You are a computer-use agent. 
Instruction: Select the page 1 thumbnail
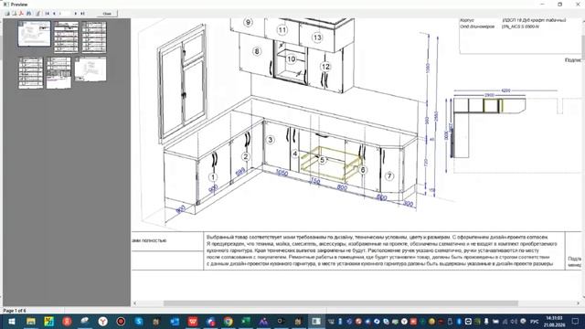(x=35, y=34)
